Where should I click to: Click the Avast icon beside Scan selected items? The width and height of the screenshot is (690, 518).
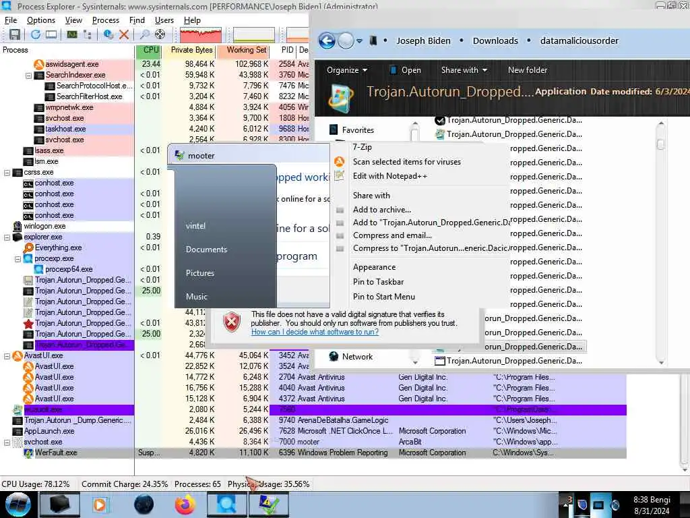(x=340, y=162)
